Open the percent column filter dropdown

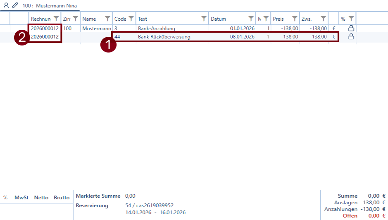click(x=351, y=19)
